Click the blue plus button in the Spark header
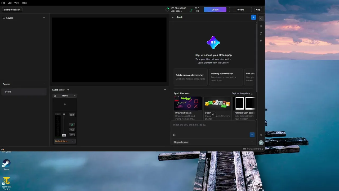 [x=253, y=17]
